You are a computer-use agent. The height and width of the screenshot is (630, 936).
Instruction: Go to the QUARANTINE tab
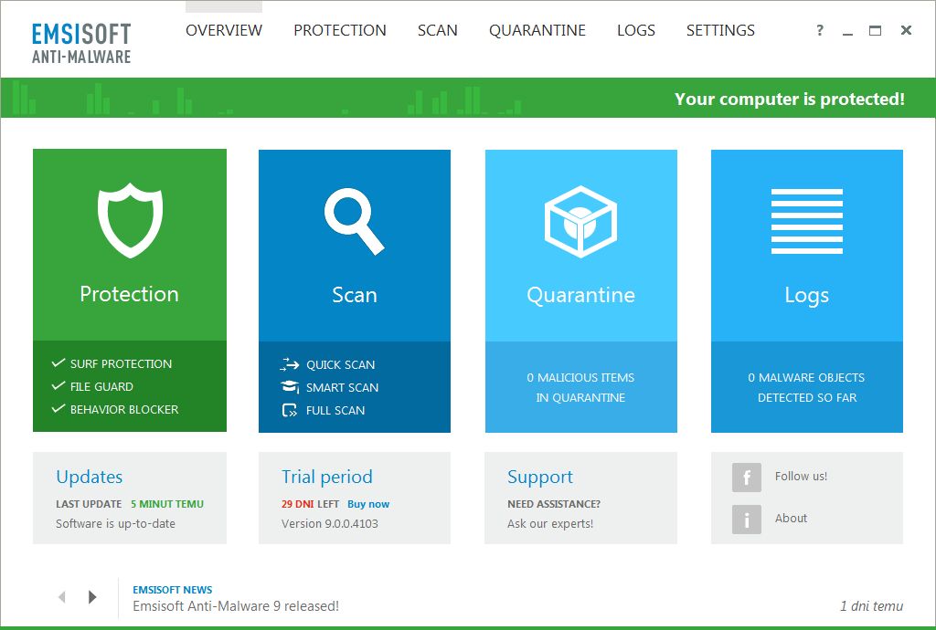(537, 30)
